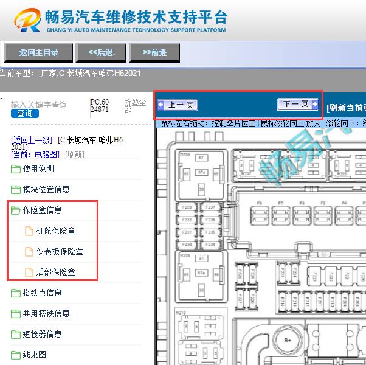Open 后部保险盒 page
This screenshot has height=365, width=366.
tap(55, 272)
